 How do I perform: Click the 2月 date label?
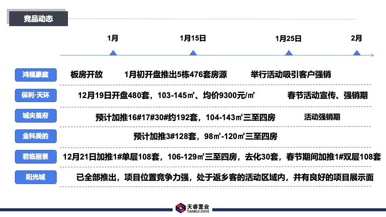click(x=356, y=38)
